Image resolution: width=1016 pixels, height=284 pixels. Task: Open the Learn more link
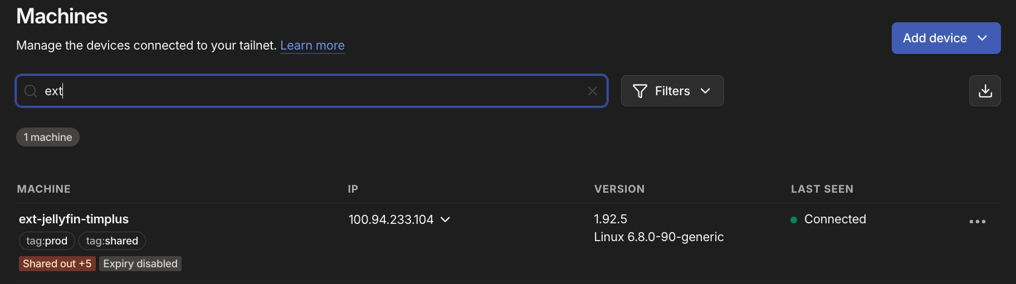click(x=312, y=45)
